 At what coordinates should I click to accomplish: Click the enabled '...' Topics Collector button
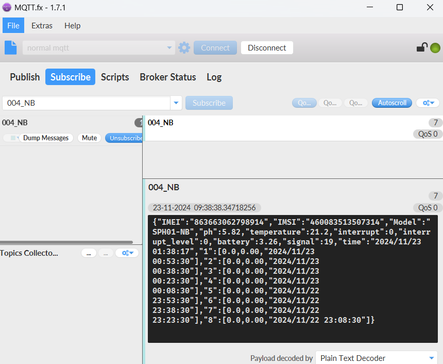pyautogui.click(x=89, y=253)
